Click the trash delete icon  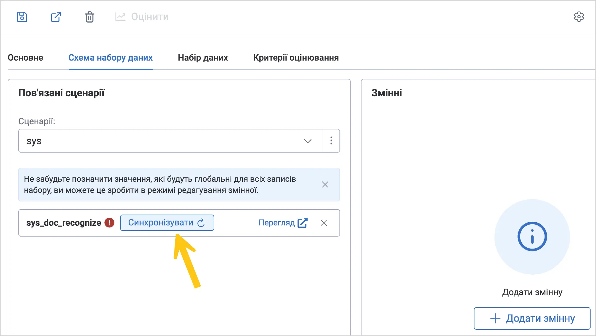coord(90,17)
